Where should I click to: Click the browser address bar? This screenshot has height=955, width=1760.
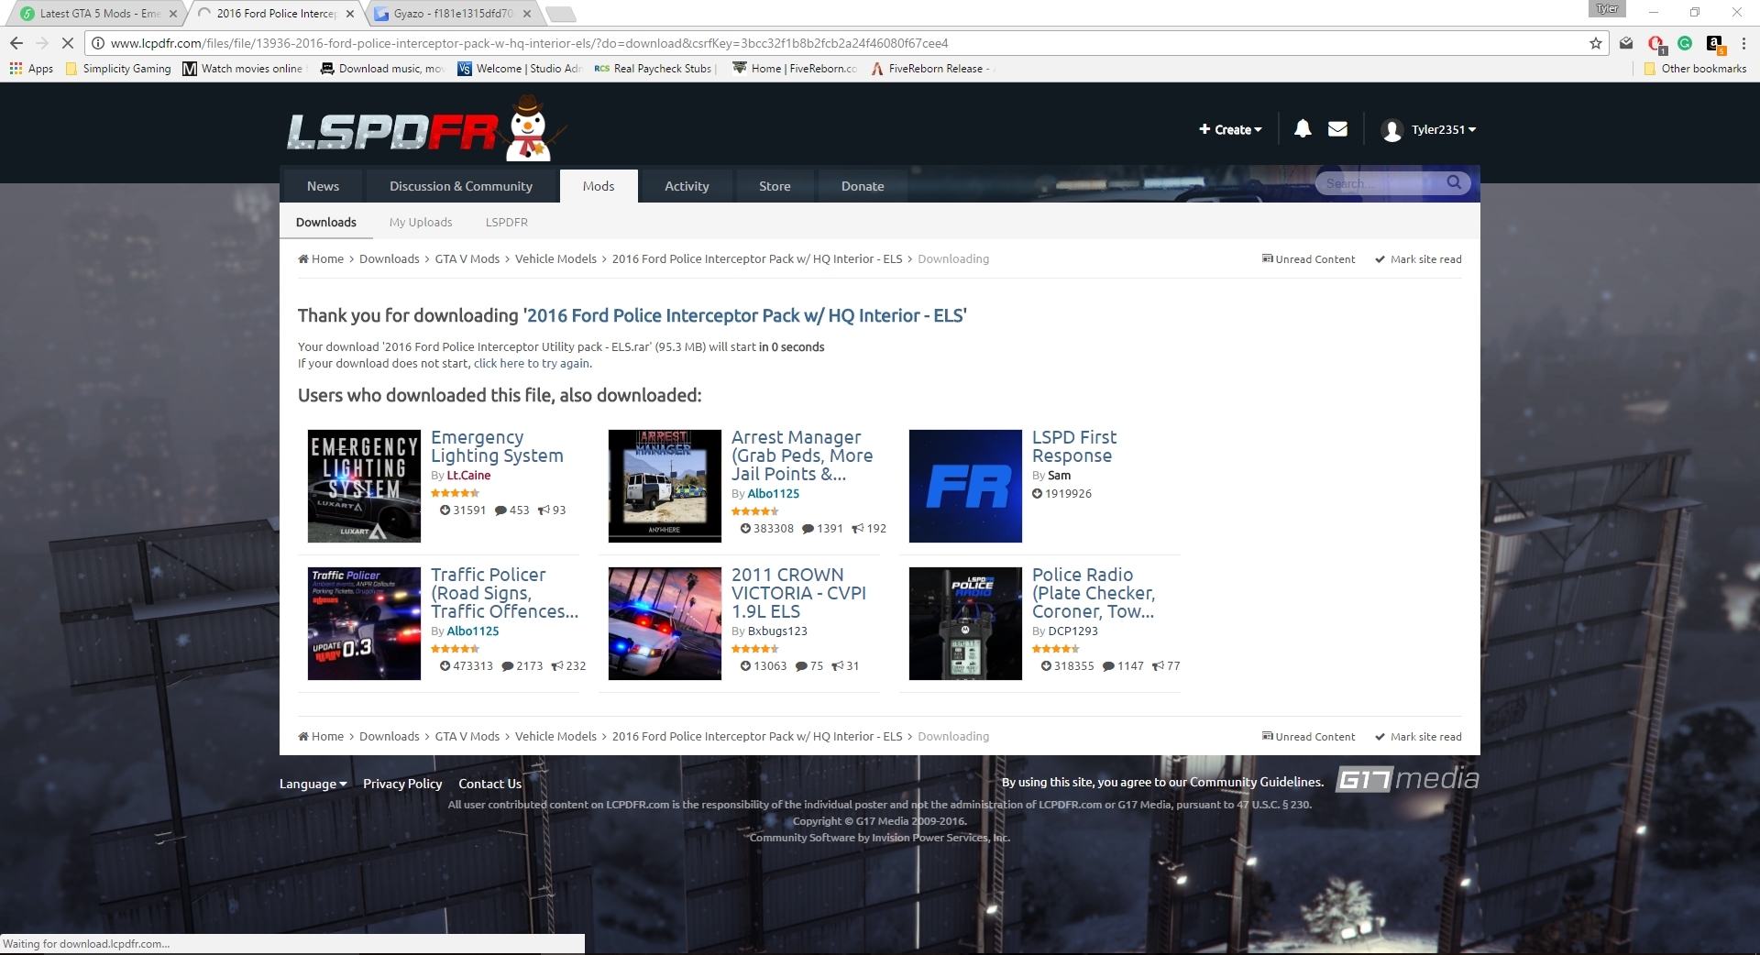tap(843, 43)
